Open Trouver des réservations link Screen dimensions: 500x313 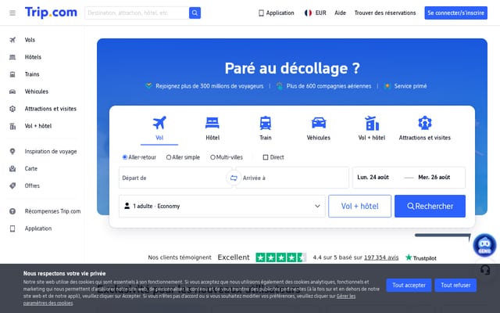pyautogui.click(x=385, y=13)
